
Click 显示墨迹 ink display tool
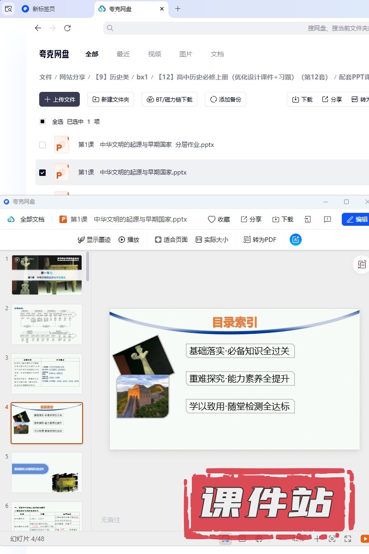tap(94, 240)
